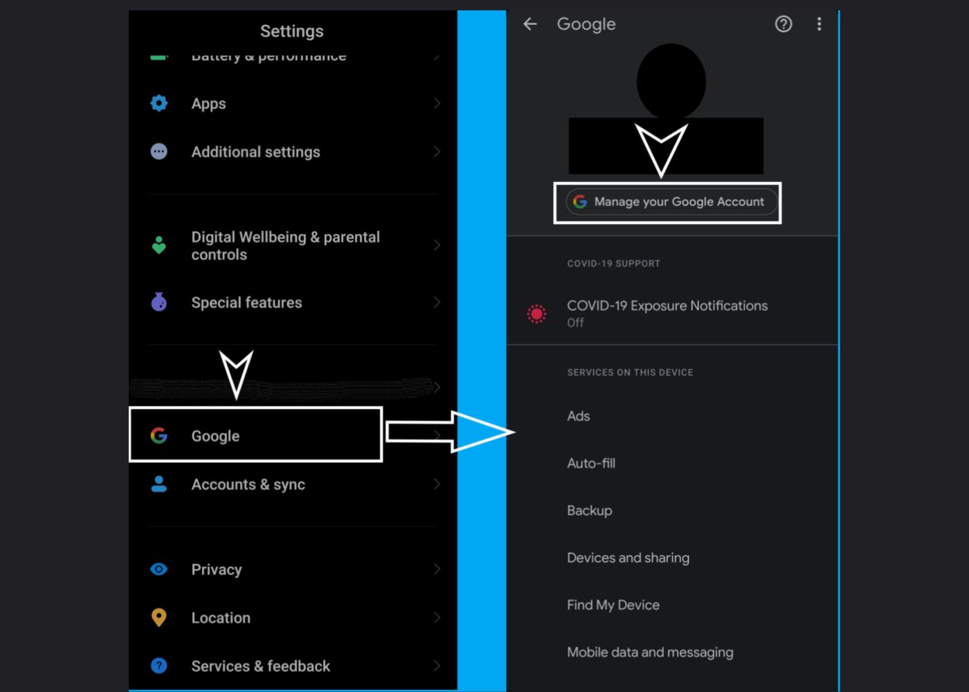Click Manage your Google Account button
Image resolution: width=969 pixels, height=692 pixels.
coord(667,201)
